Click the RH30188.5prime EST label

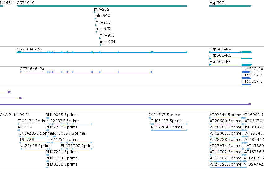(62, 164)
